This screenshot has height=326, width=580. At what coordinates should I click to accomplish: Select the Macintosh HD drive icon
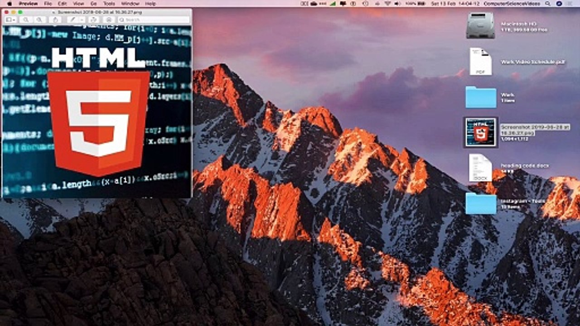pos(480,25)
